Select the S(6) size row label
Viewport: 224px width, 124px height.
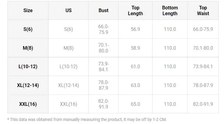pos(28,29)
